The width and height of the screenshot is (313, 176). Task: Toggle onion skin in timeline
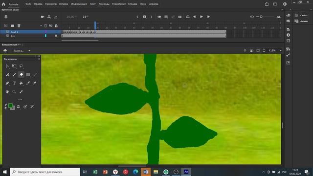[x=159, y=17]
